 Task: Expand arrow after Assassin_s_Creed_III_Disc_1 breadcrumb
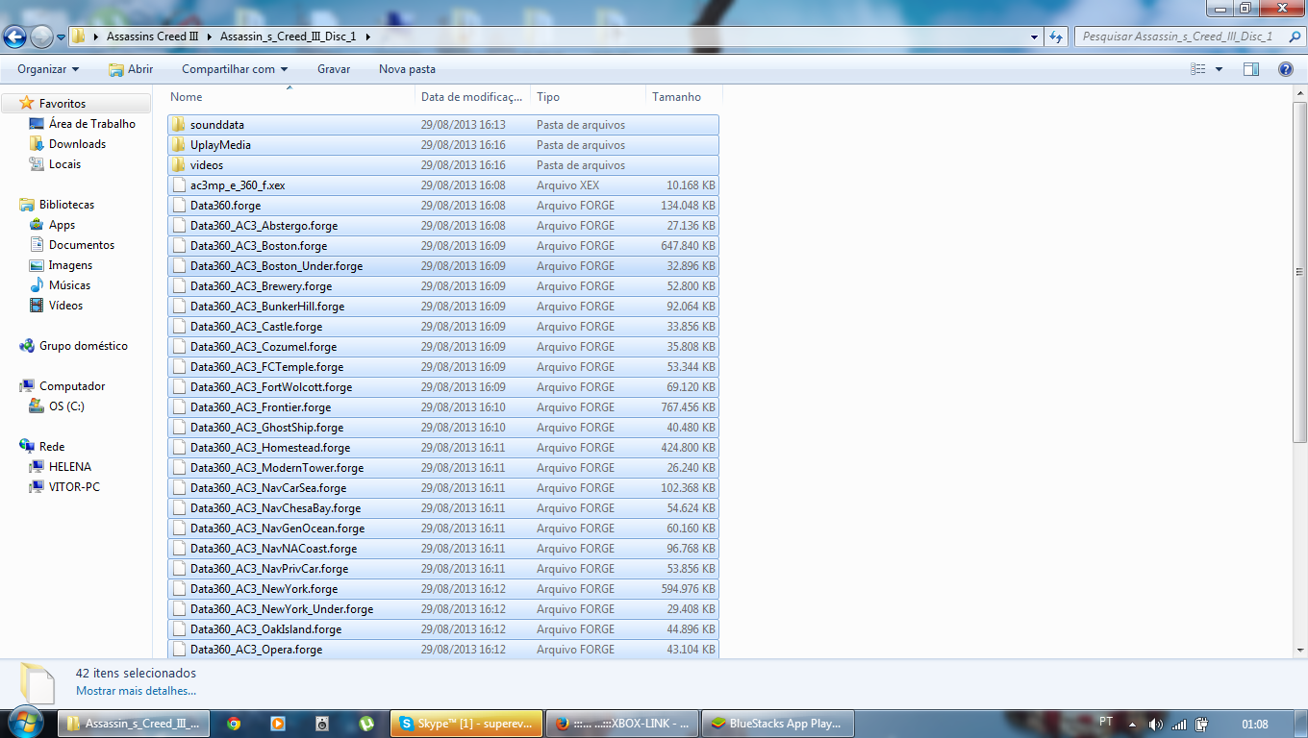(367, 37)
